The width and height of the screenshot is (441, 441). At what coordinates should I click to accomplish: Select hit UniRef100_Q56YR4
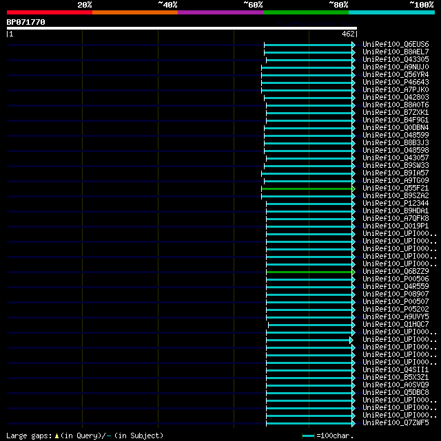(x=396, y=75)
